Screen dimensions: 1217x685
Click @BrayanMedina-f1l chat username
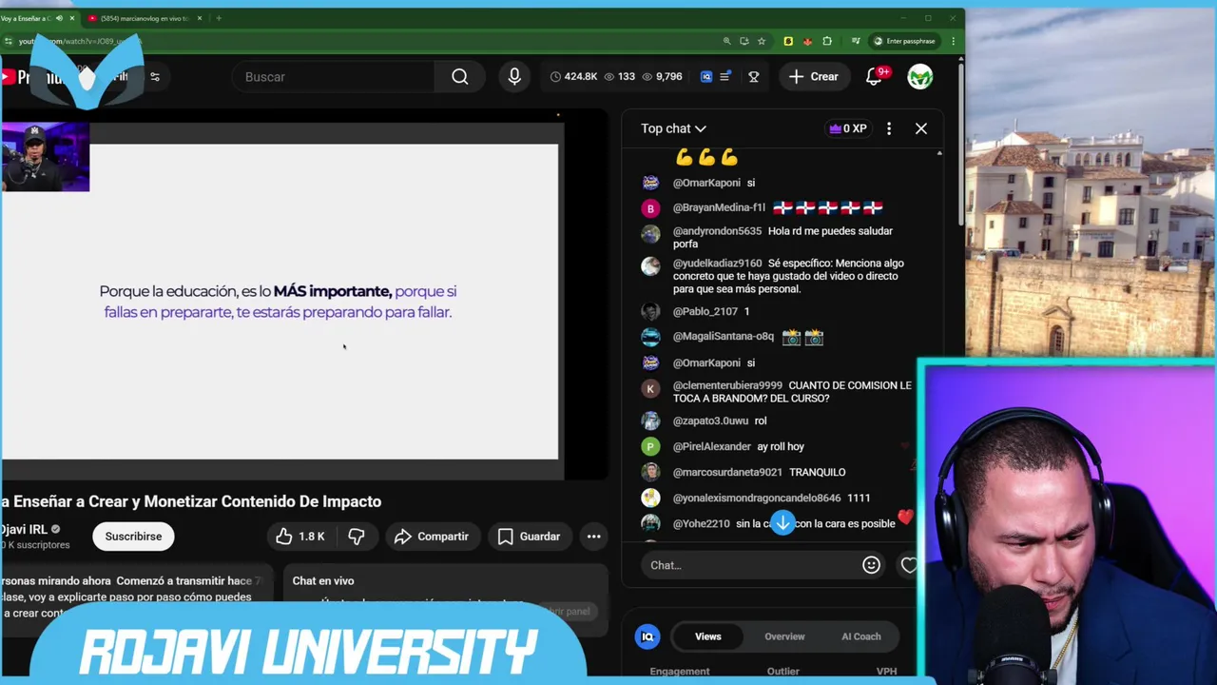tap(719, 207)
